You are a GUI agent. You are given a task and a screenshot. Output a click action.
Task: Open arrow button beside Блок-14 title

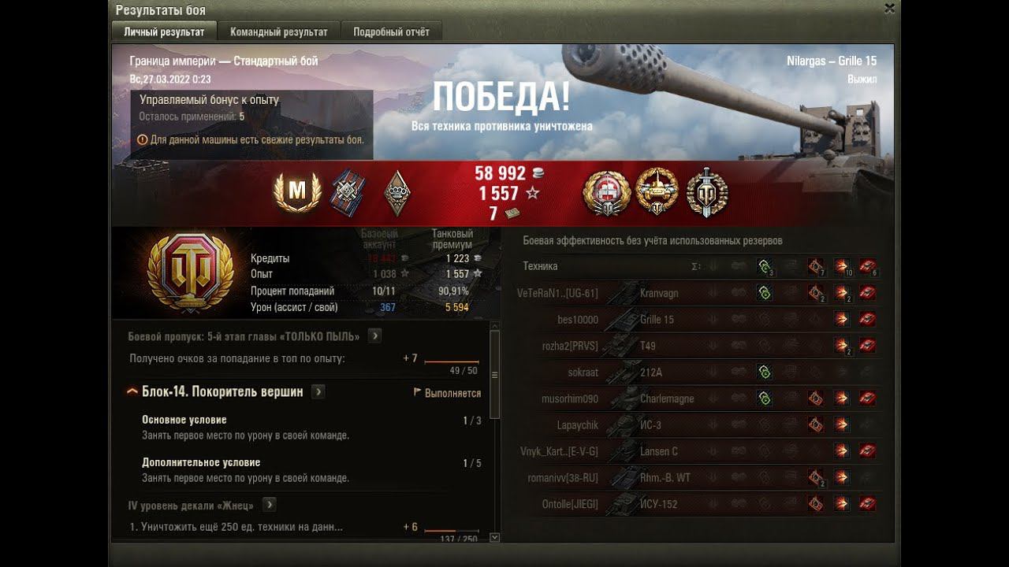point(318,391)
